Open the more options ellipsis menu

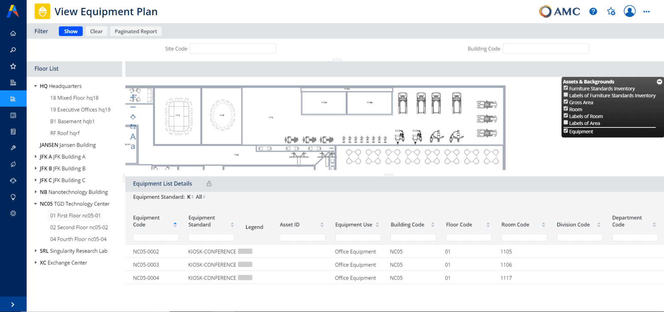tap(646, 12)
